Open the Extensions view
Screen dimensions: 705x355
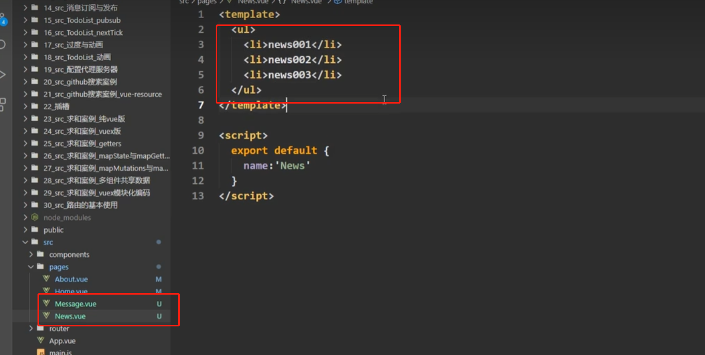click(3, 104)
